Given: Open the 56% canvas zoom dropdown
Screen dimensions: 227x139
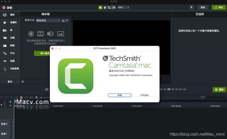Looking at the screenshot, I should tap(123, 7).
